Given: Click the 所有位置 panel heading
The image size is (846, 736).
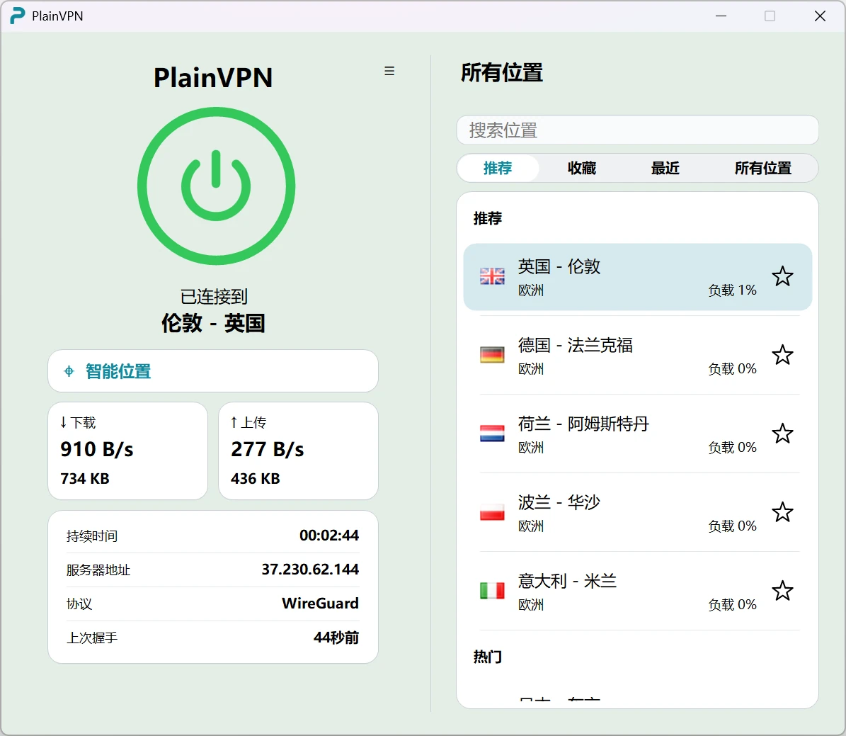Looking at the screenshot, I should pos(502,72).
